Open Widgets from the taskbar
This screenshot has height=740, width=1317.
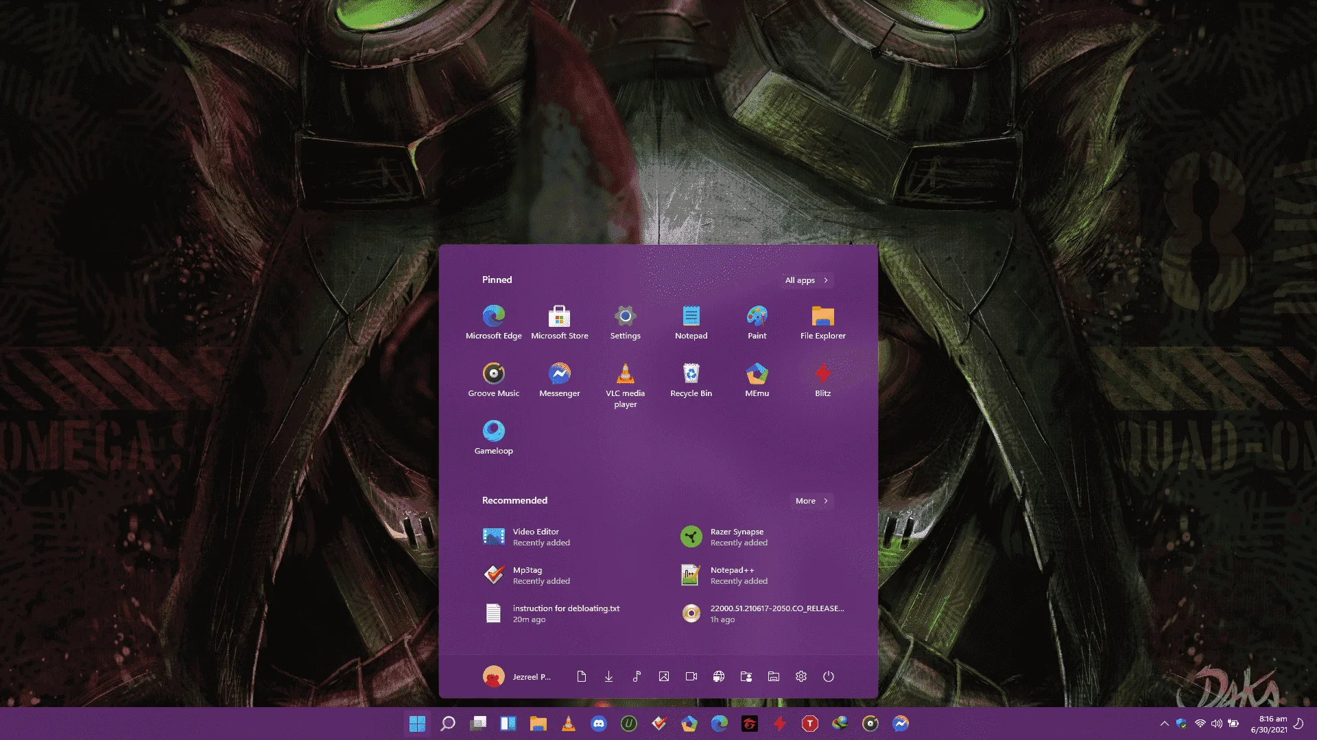(508, 724)
